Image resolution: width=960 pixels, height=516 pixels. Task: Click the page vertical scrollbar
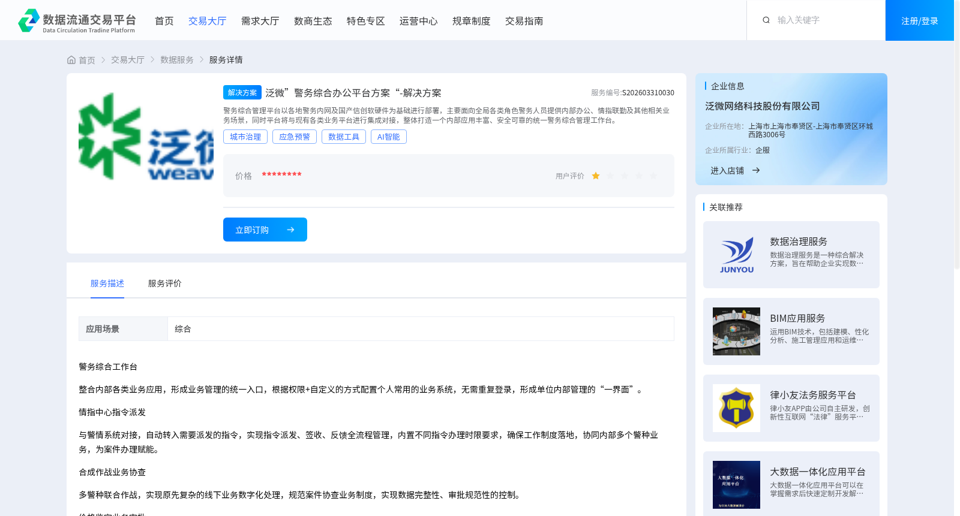957,135
